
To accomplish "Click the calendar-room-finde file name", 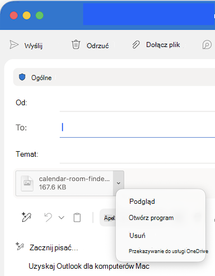I will (74, 179).
